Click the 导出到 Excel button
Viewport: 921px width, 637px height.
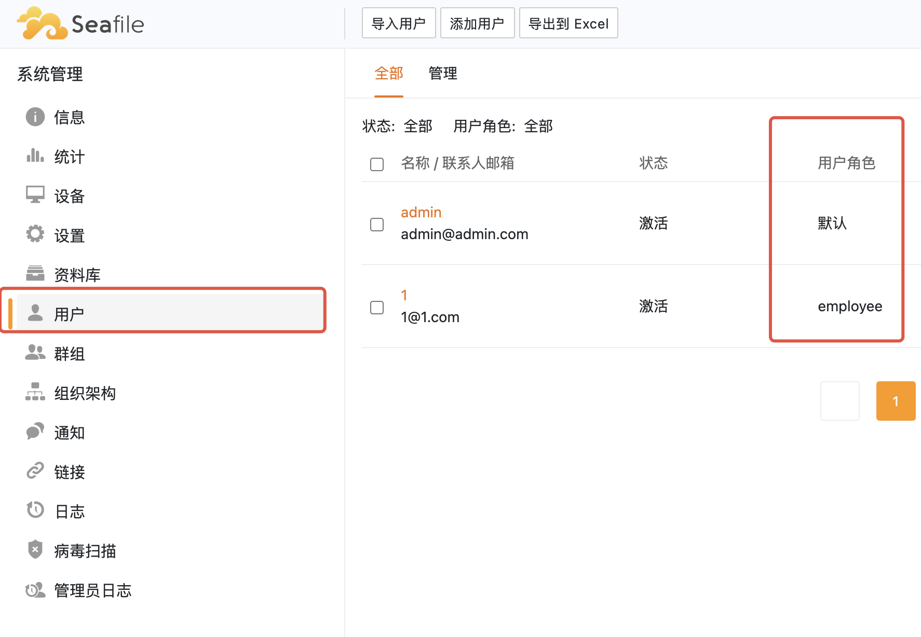pos(568,23)
